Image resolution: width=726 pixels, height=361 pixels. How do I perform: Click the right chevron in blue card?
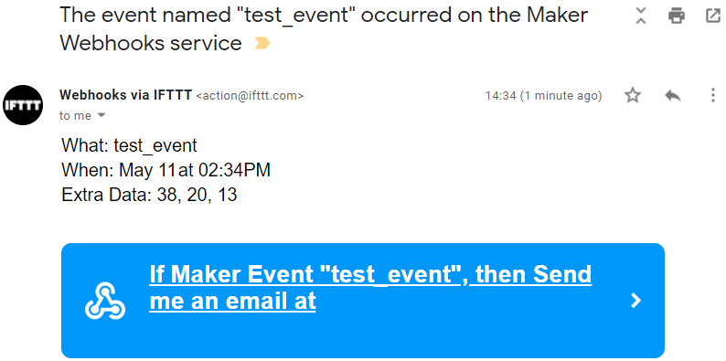click(636, 301)
